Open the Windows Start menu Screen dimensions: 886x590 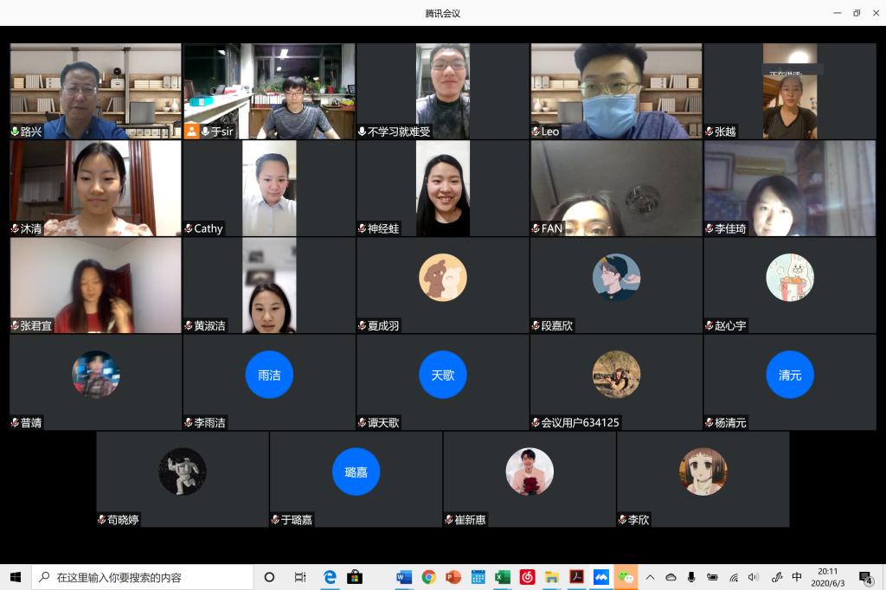coord(16,577)
